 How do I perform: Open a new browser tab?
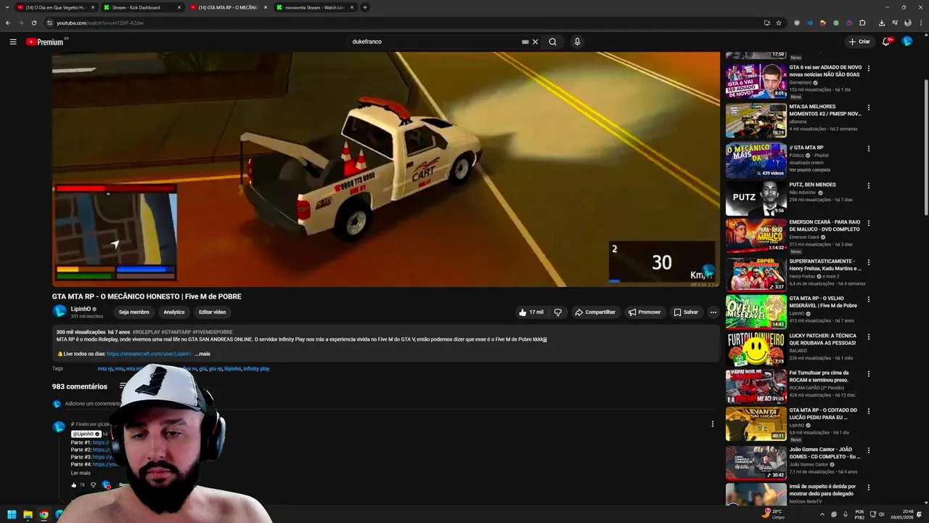point(365,7)
